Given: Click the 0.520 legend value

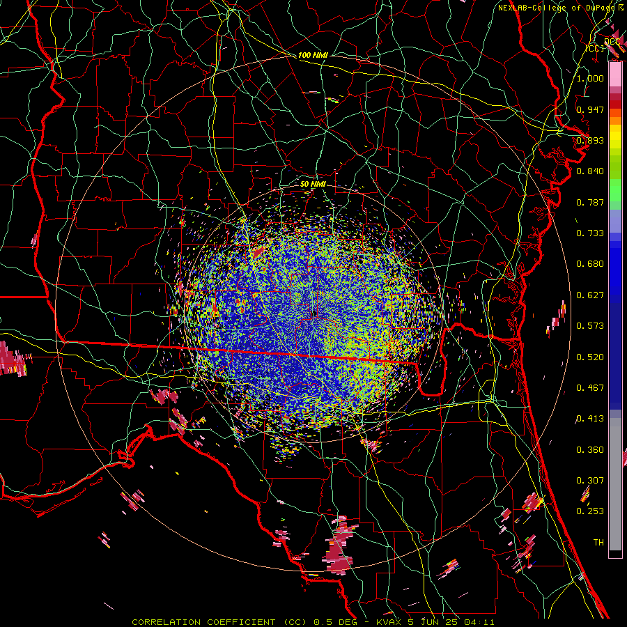Looking at the screenshot, I should click(590, 357).
